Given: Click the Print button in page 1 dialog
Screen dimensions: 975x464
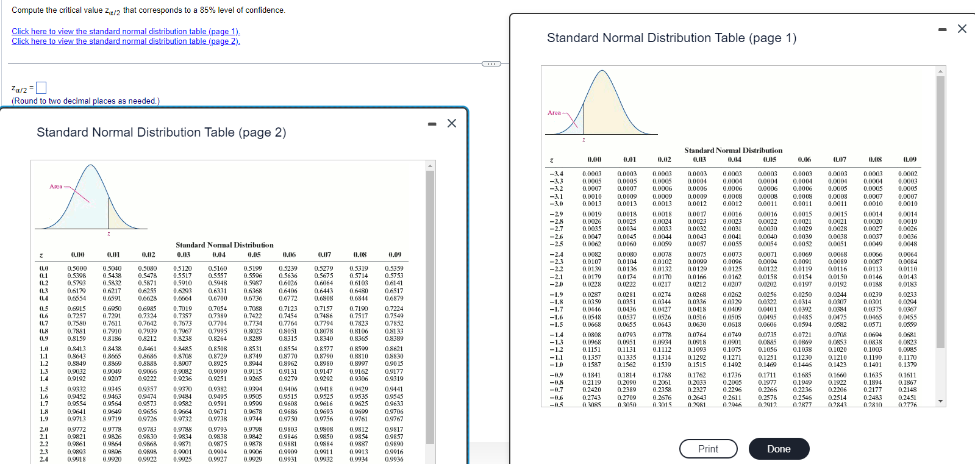Looking at the screenshot, I should tap(708, 449).
